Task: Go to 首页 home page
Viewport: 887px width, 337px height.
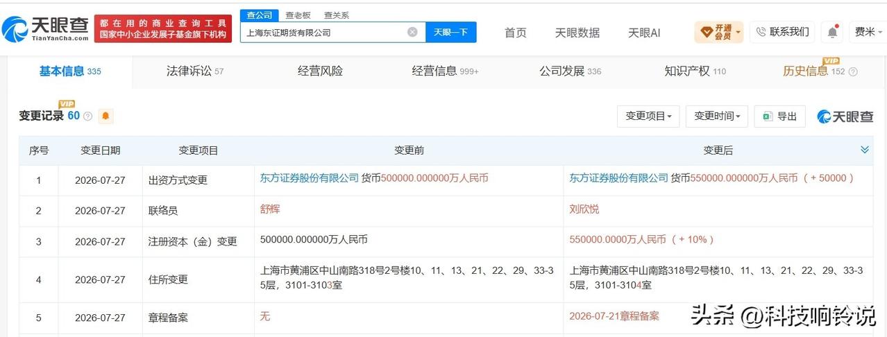Action: (515, 33)
